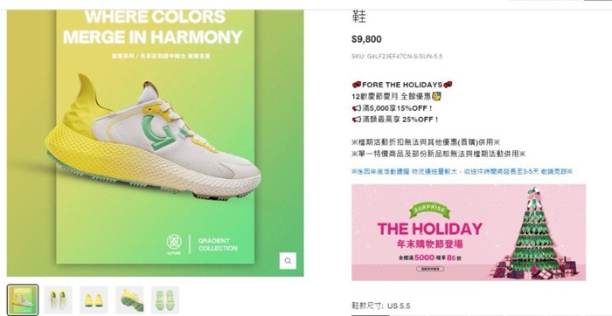Click the G/FORE circular logo on poster

click(x=174, y=242)
